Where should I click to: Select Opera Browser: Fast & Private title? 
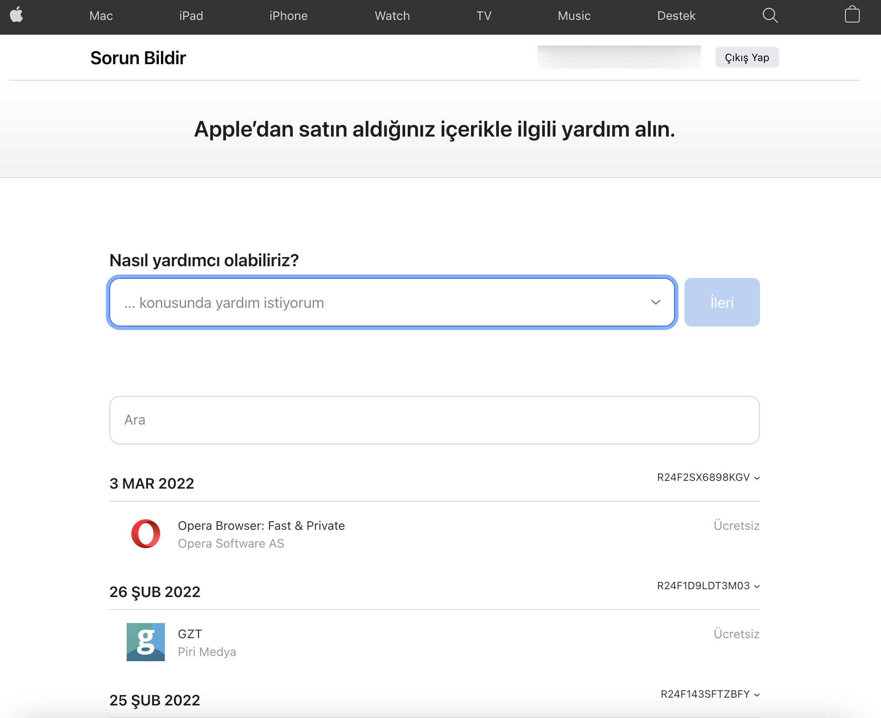pyautogui.click(x=261, y=525)
